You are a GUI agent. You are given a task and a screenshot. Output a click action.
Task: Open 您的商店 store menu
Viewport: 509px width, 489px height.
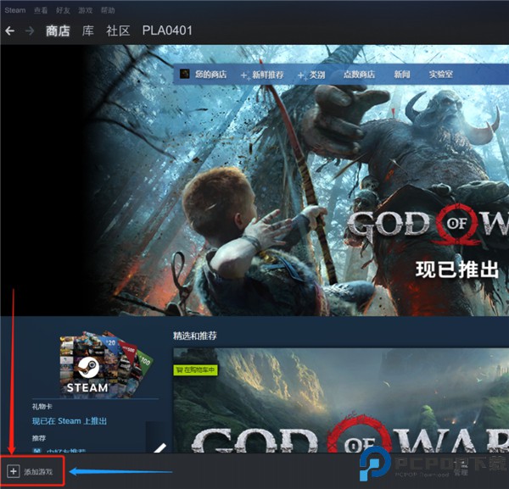coord(211,75)
